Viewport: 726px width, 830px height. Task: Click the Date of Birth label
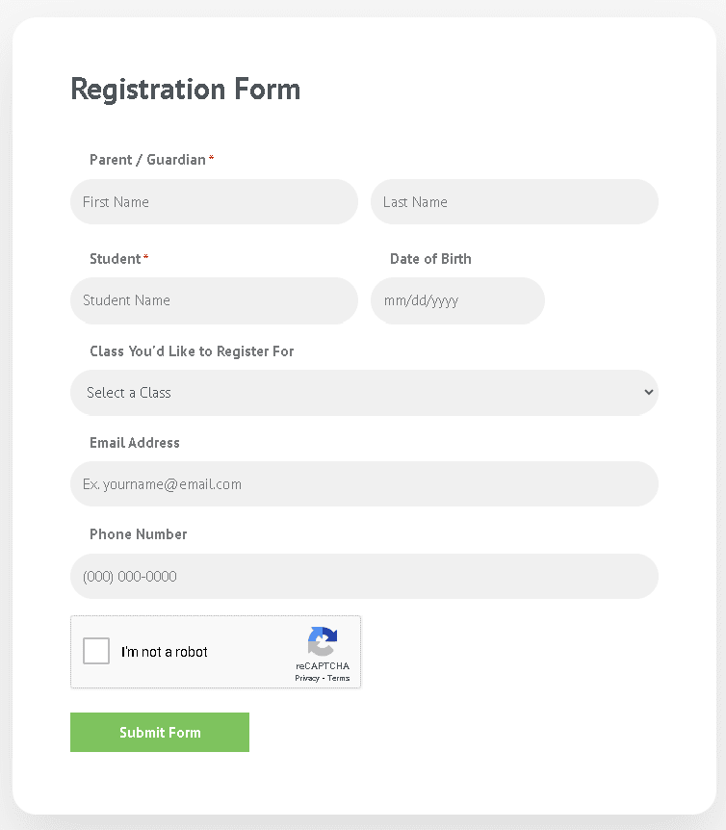[430, 259]
